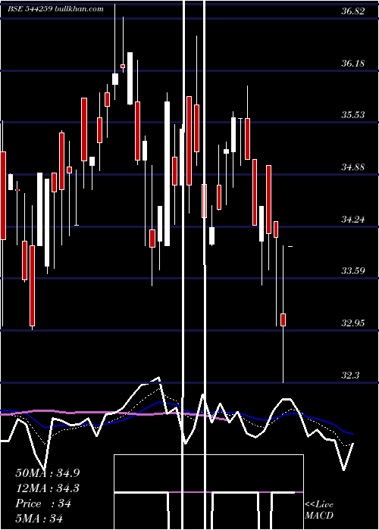
Task: Click the 34.88 price axis label
Action: (x=352, y=167)
